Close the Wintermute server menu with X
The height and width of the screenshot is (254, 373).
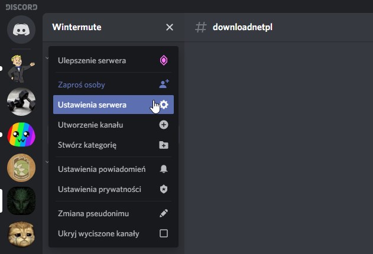170,27
